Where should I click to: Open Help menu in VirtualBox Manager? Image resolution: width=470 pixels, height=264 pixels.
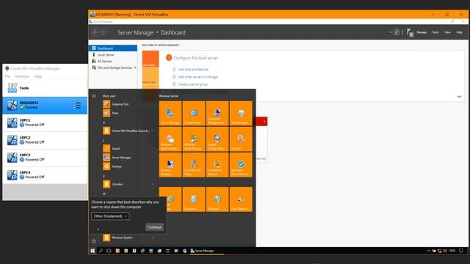[37, 76]
